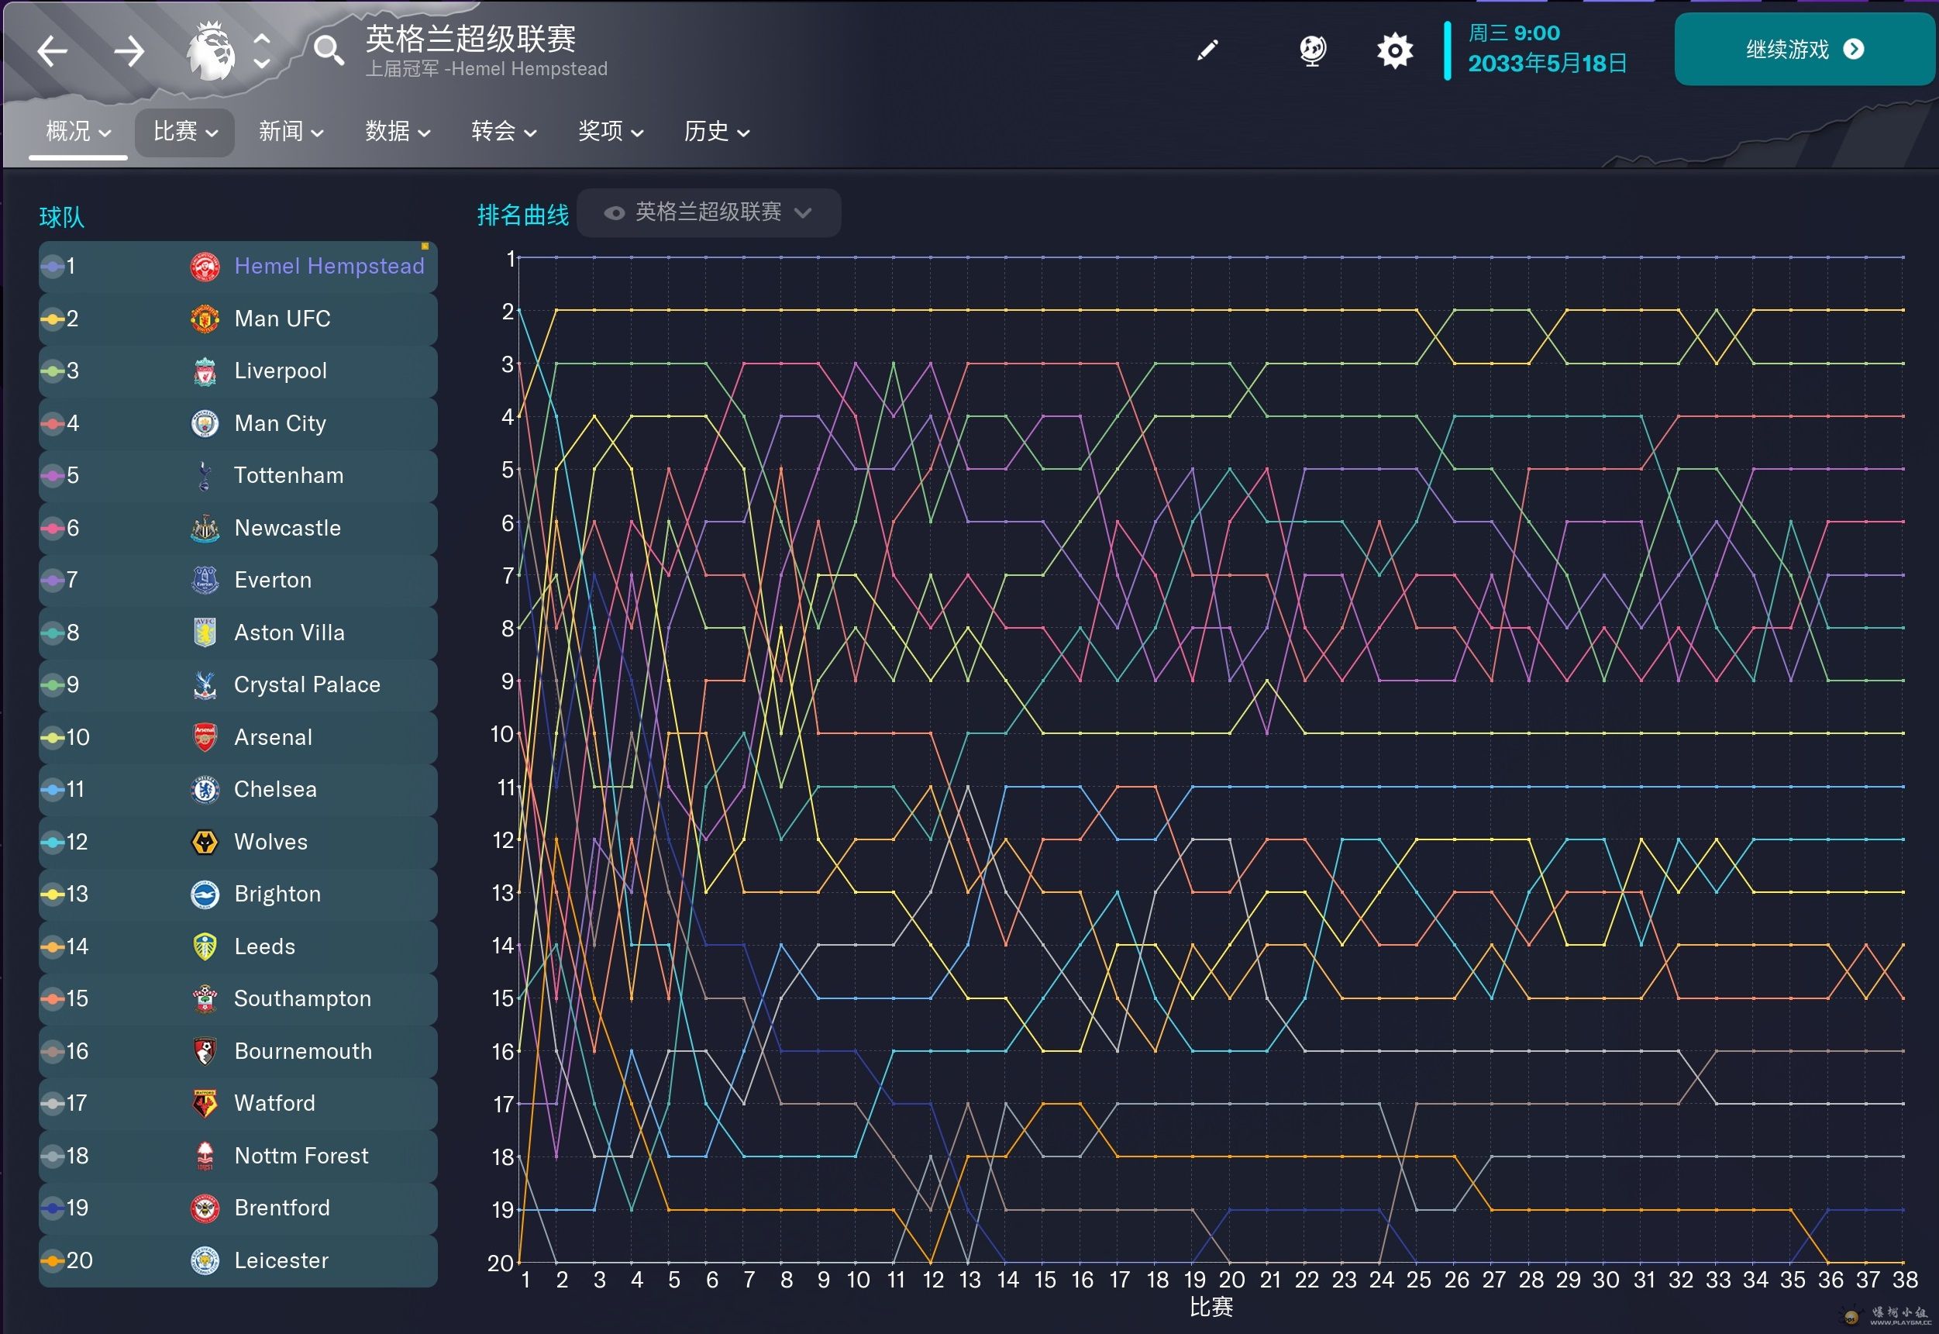Toggle position 11 line marker for Chelsea
1939x1334 pixels.
(53, 789)
